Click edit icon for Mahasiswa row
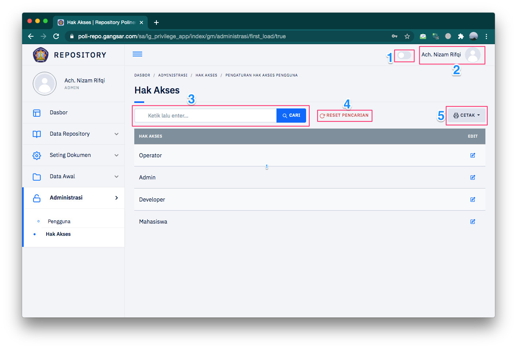The width and height of the screenshot is (517, 349). coord(472,222)
